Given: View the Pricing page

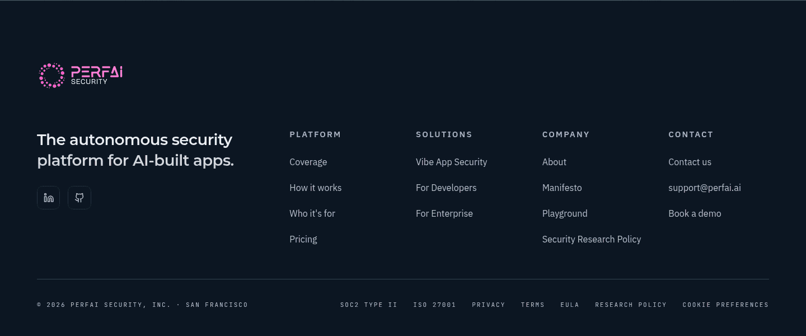Looking at the screenshot, I should (303, 239).
